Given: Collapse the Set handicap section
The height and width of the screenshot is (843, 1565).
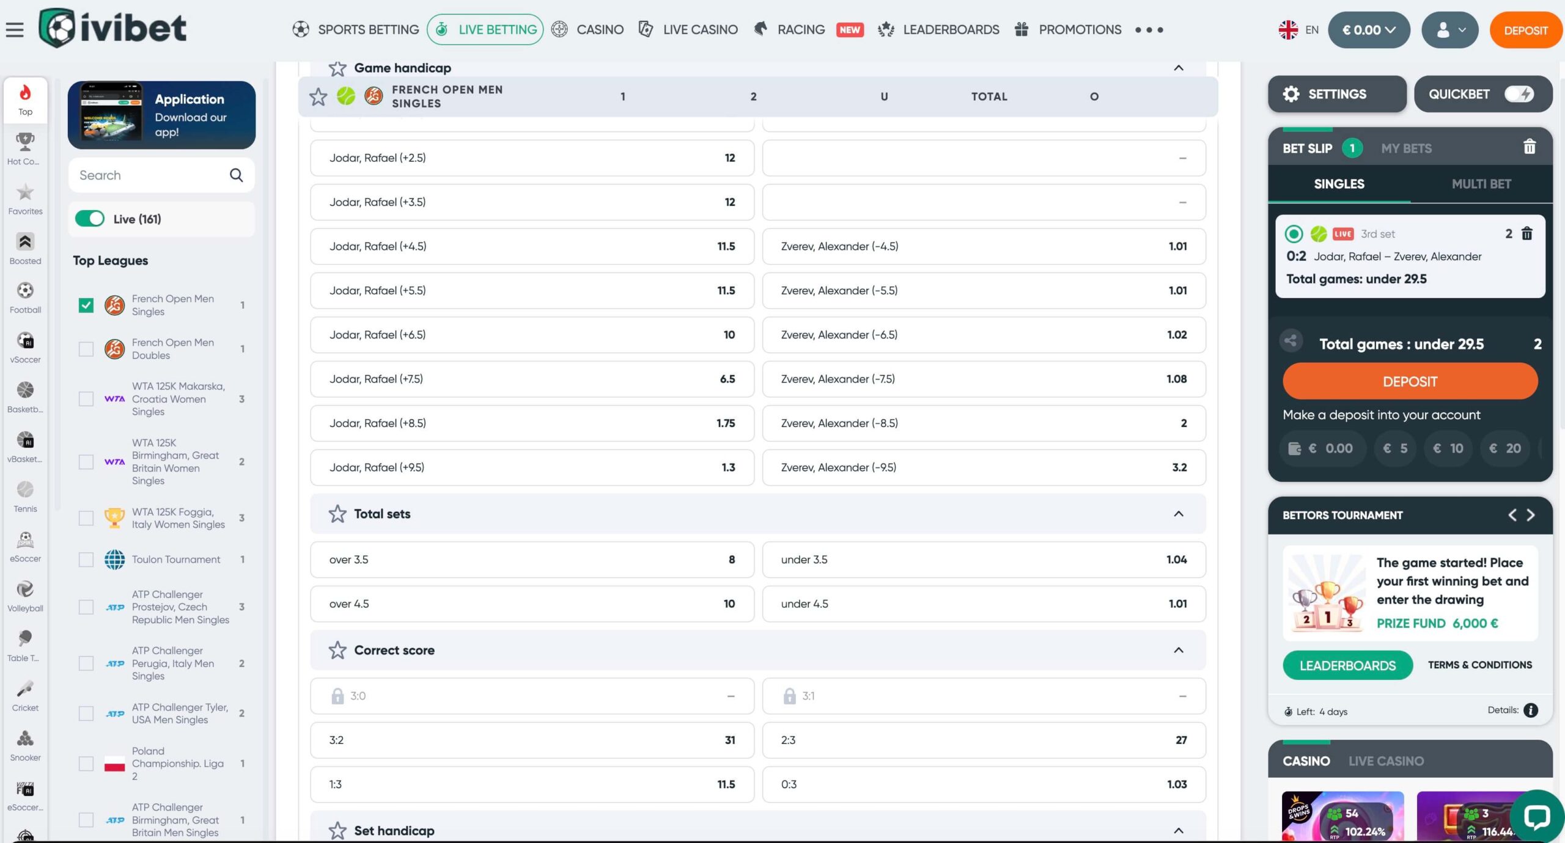Looking at the screenshot, I should 1178,831.
